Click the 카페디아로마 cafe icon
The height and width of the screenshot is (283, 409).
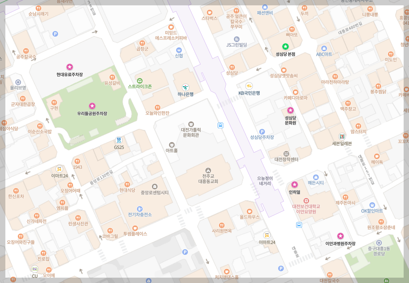(x=295, y=92)
